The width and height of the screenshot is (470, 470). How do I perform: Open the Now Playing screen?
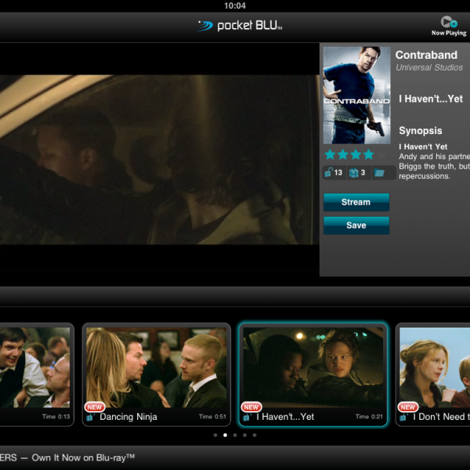tap(449, 26)
